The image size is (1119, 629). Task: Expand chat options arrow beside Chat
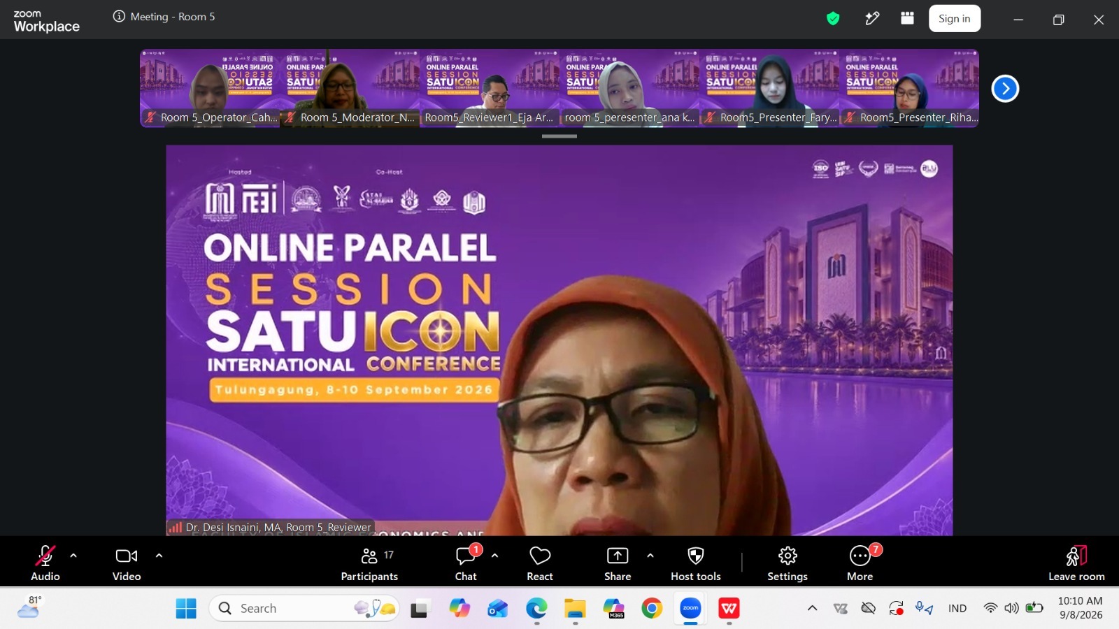pos(495,556)
